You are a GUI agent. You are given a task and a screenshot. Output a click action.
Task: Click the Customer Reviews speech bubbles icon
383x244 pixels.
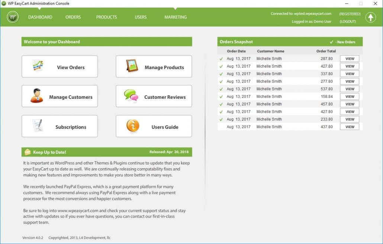[131, 96]
